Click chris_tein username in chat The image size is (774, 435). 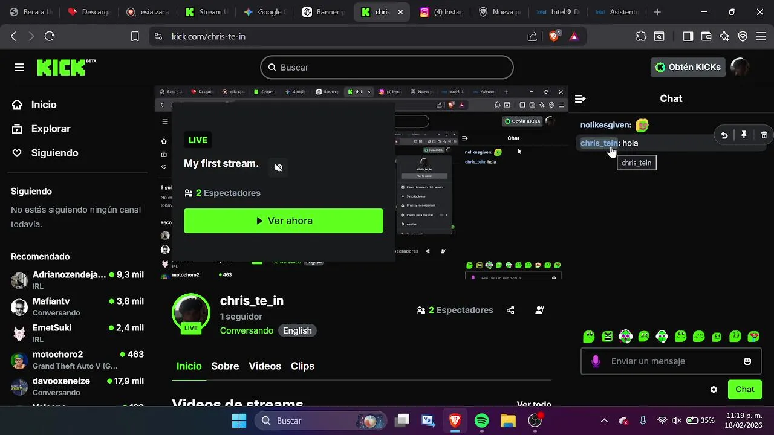click(599, 143)
